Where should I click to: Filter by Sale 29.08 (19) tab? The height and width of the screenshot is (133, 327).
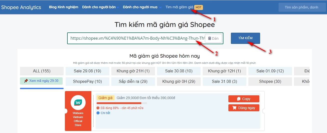click(x=87, y=71)
